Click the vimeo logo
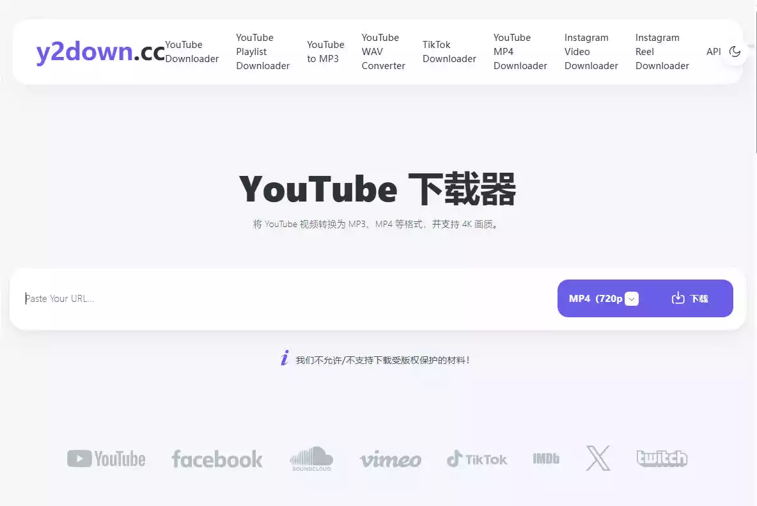Viewport: 757px width, 506px height. coord(391,459)
